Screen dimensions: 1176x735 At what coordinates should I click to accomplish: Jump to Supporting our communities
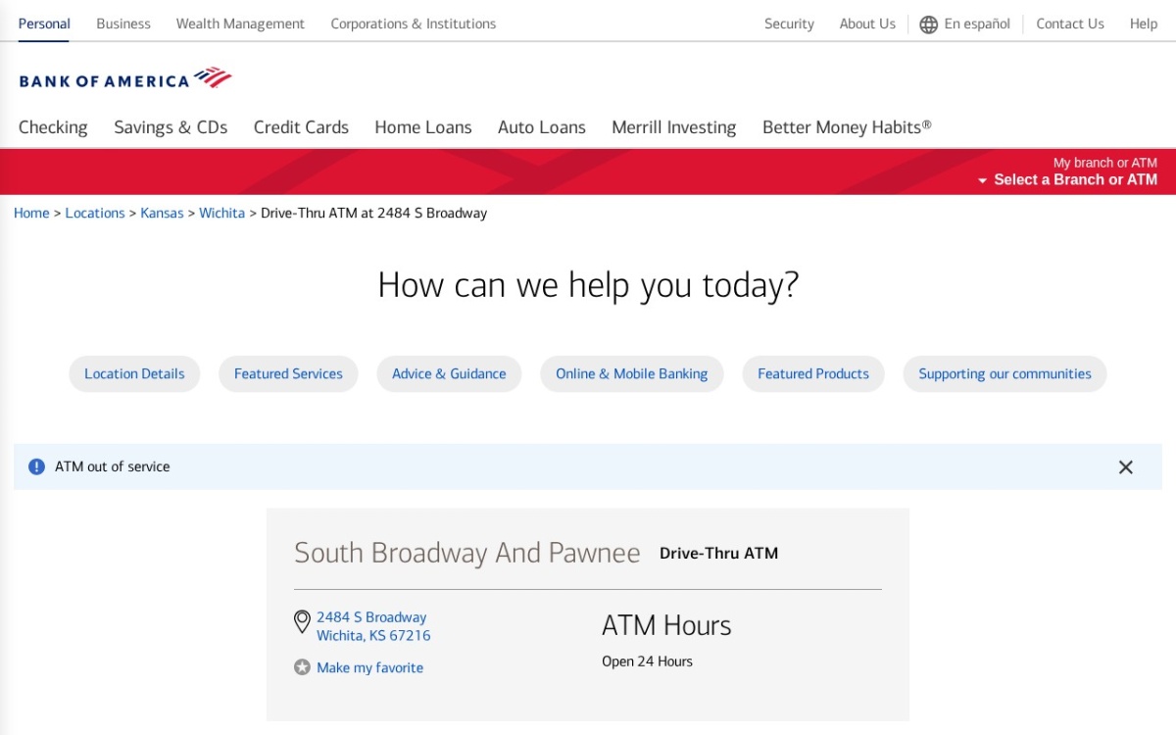[x=1004, y=373]
